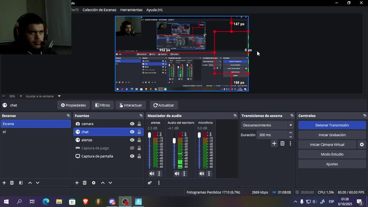Toggle lock on Captura de pantalla source
The image size is (368, 207).
click(x=139, y=156)
